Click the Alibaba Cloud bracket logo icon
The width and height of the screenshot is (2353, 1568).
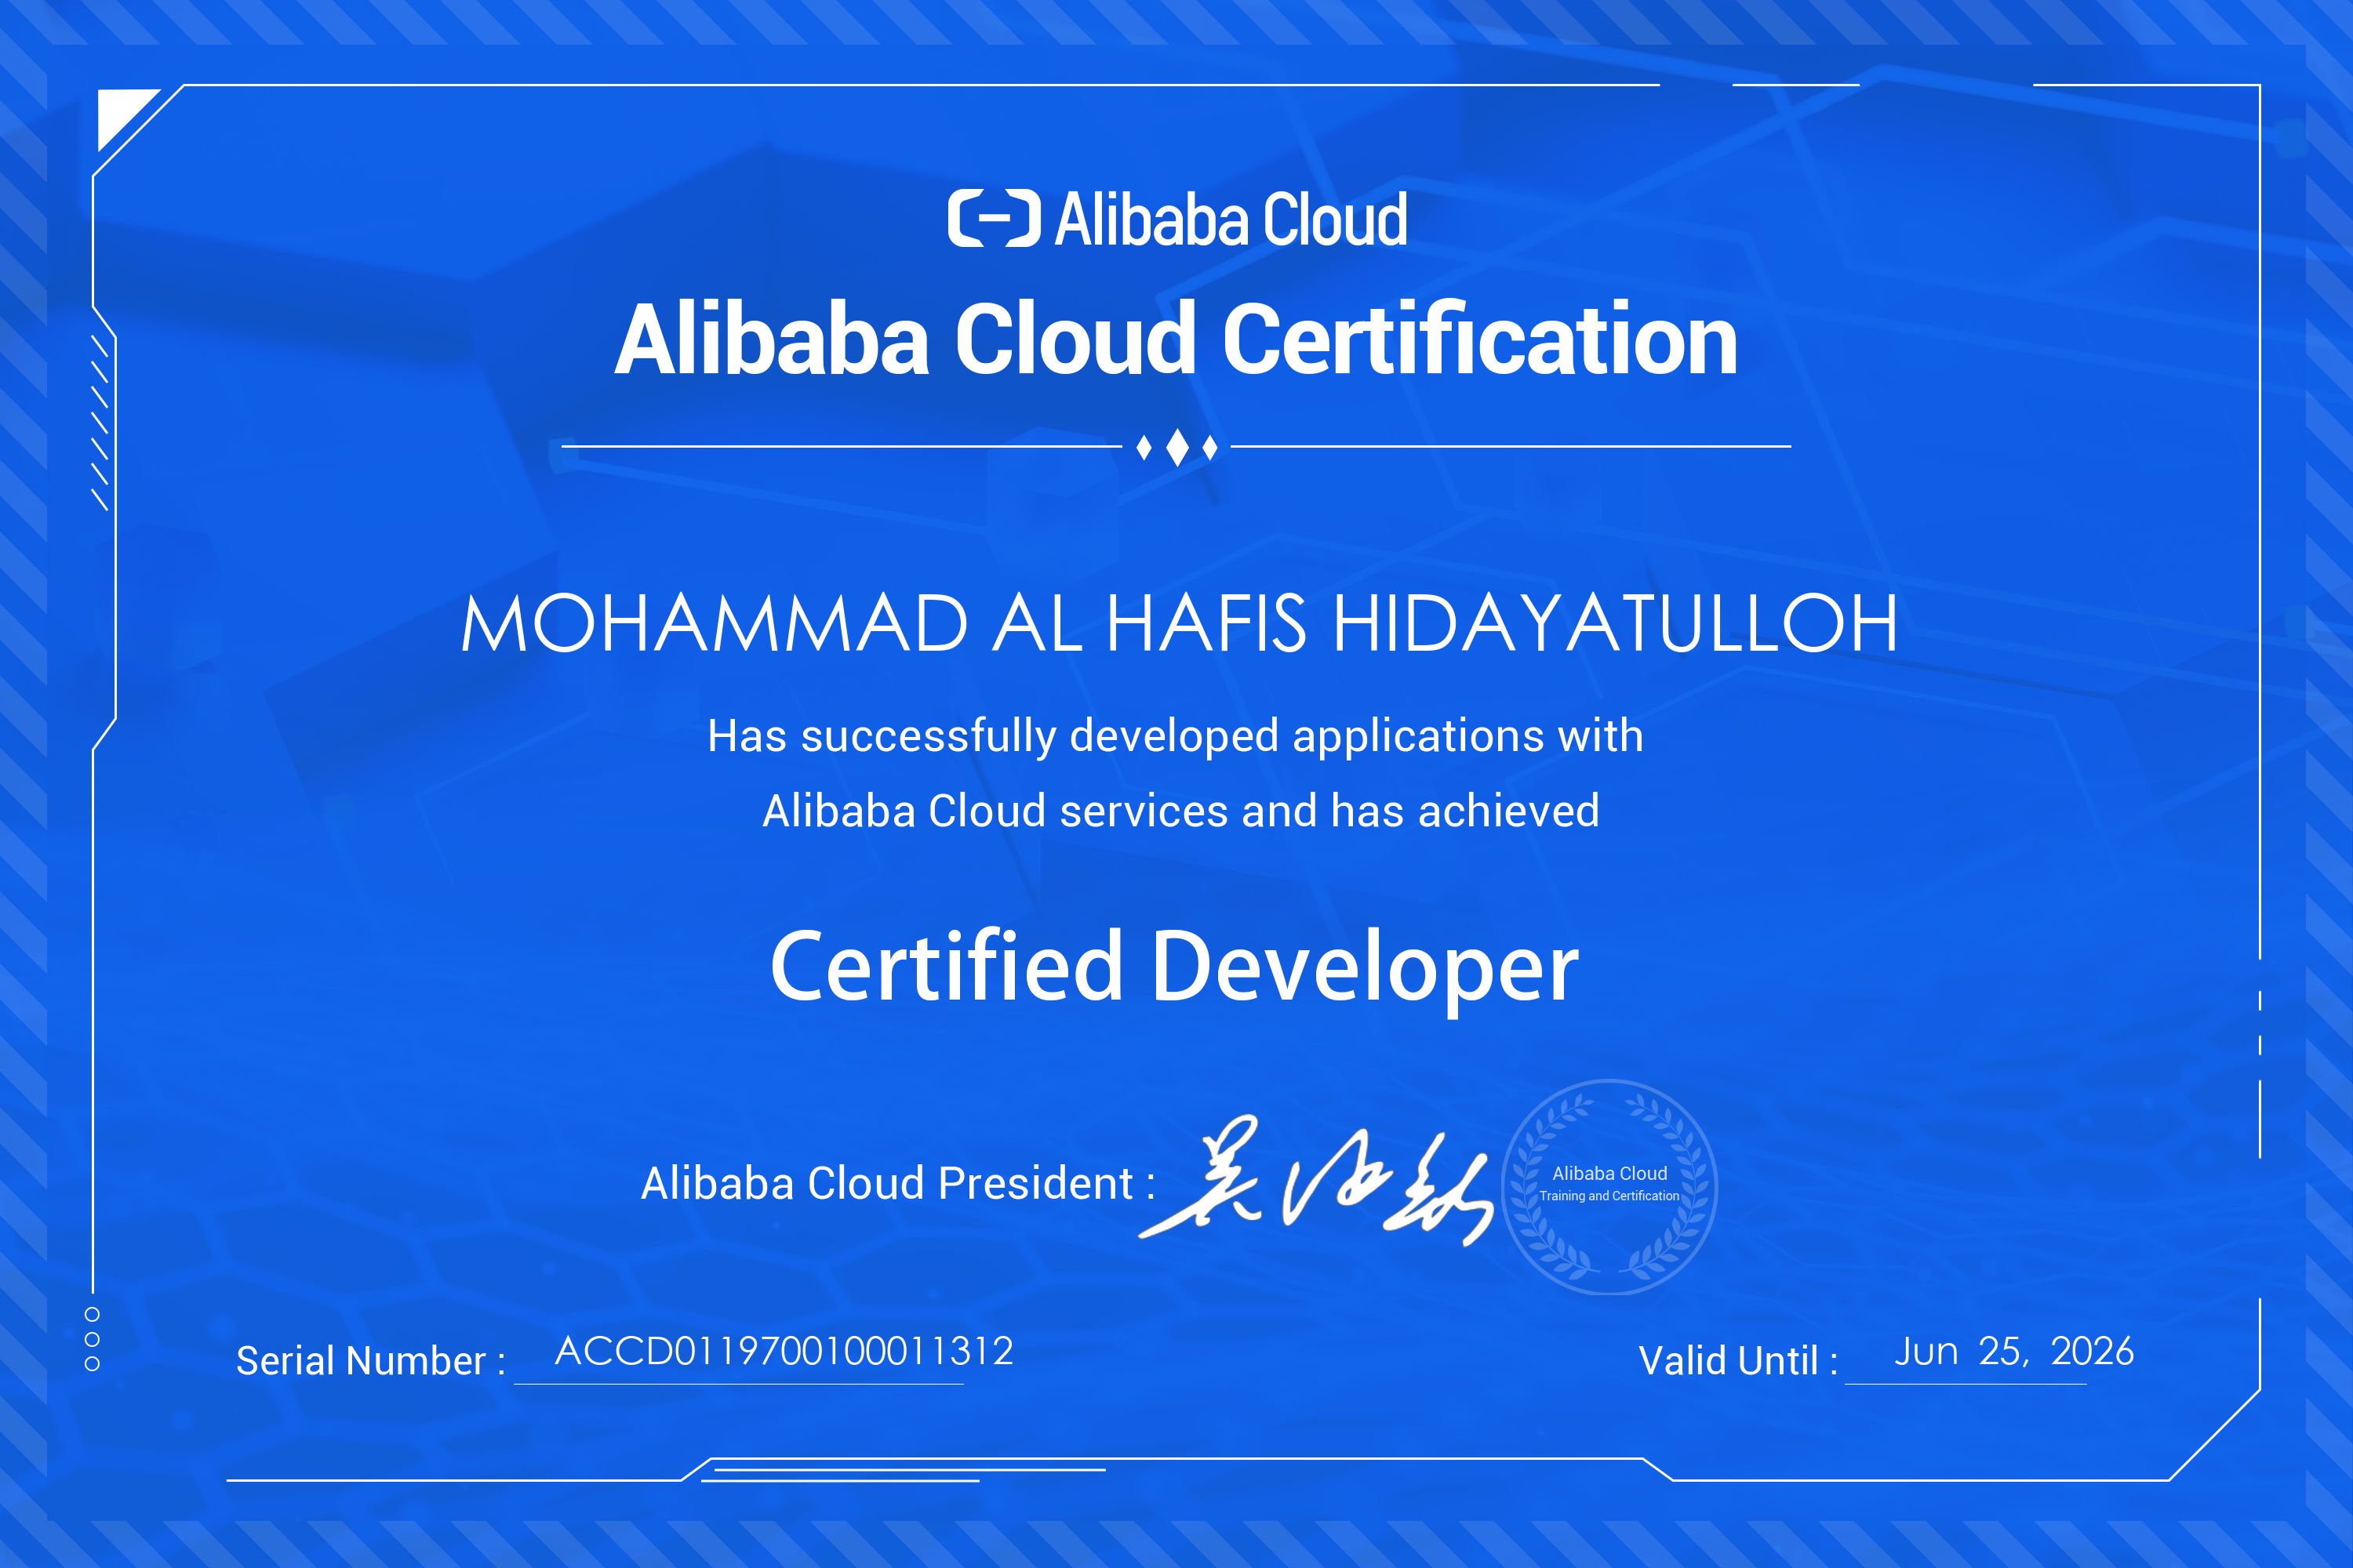point(994,218)
